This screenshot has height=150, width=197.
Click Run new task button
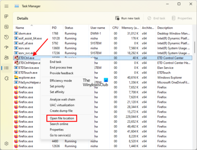[128, 18]
